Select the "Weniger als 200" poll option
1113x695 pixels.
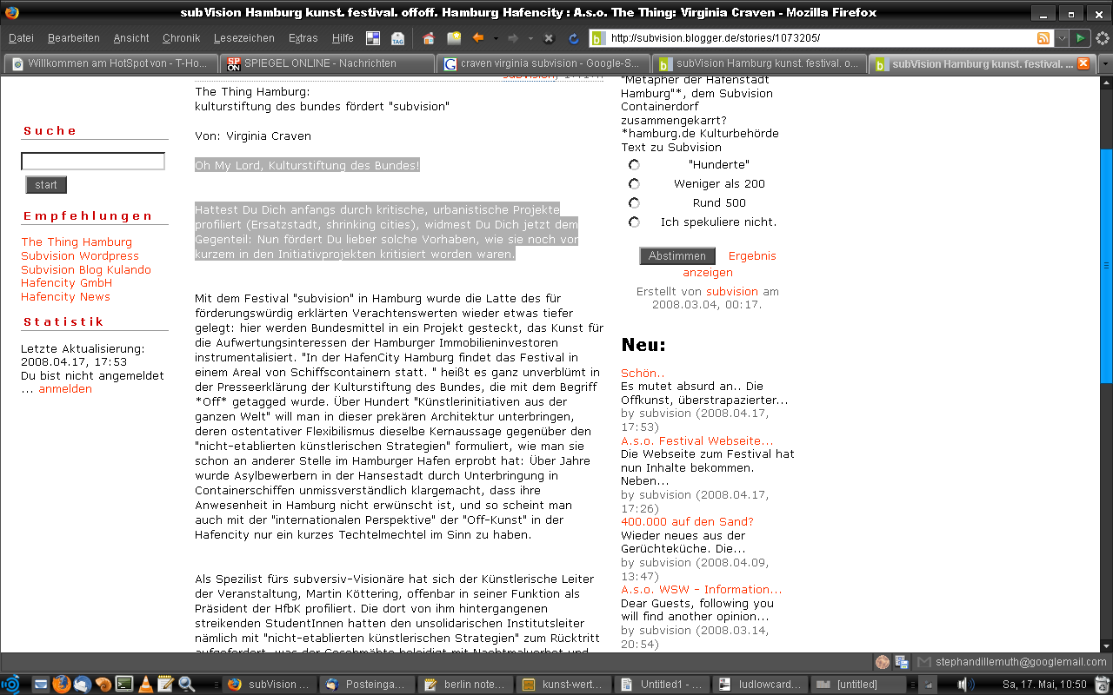[634, 184]
